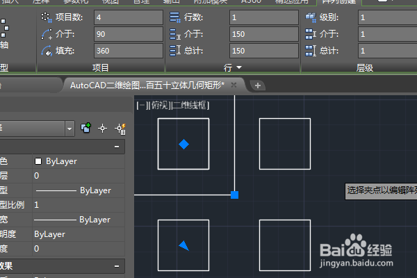Image resolution: width=417 pixels, height=278 pixels.
Task: Click the [-] viewport control
Action: 141,106
